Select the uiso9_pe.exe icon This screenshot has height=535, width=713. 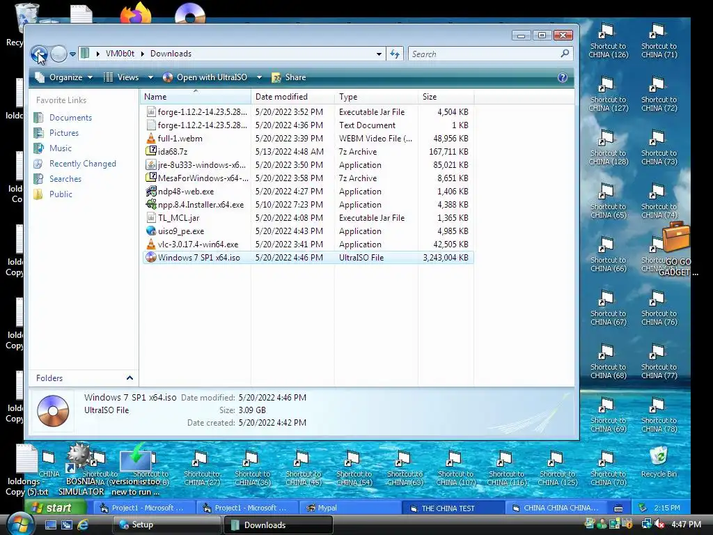[x=151, y=231]
